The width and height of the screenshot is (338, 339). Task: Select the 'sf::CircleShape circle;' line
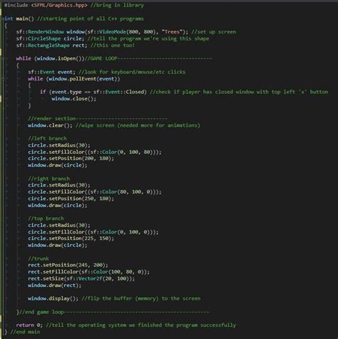50,38
